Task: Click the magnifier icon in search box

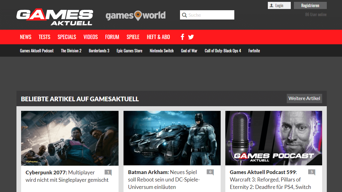Action: (184, 15)
